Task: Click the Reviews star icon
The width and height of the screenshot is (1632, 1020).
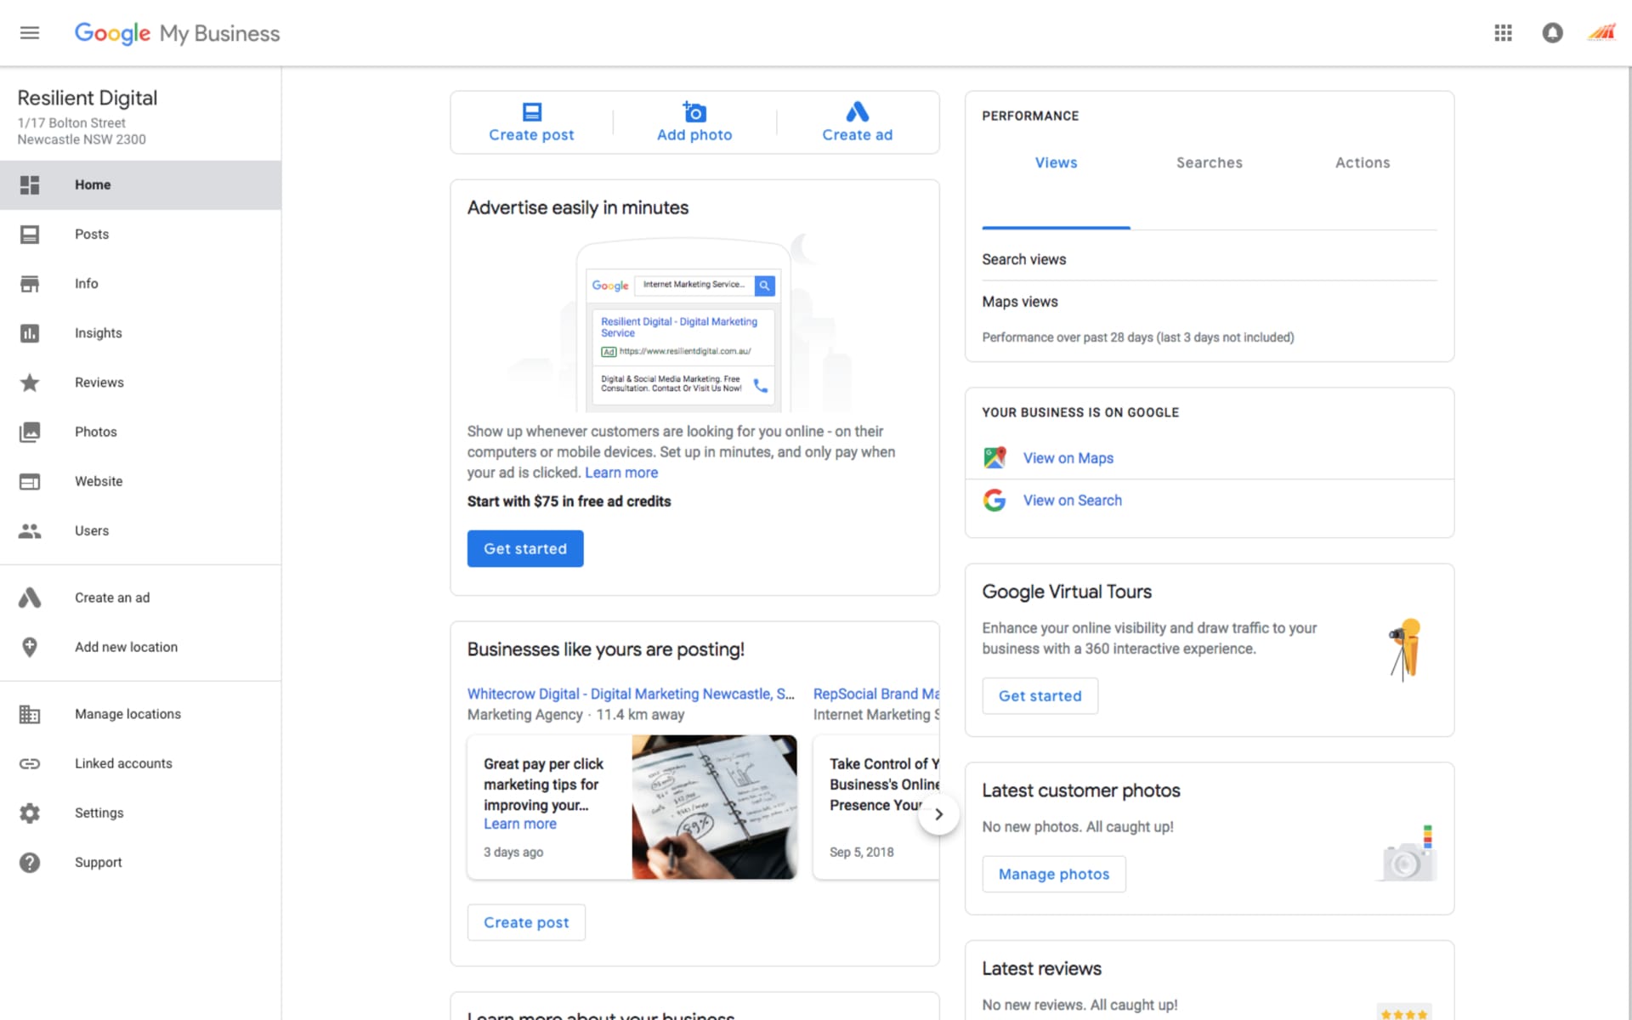Action: (x=30, y=382)
